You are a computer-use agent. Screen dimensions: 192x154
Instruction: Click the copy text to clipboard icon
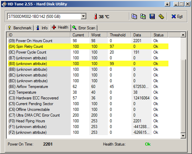[134, 17]
